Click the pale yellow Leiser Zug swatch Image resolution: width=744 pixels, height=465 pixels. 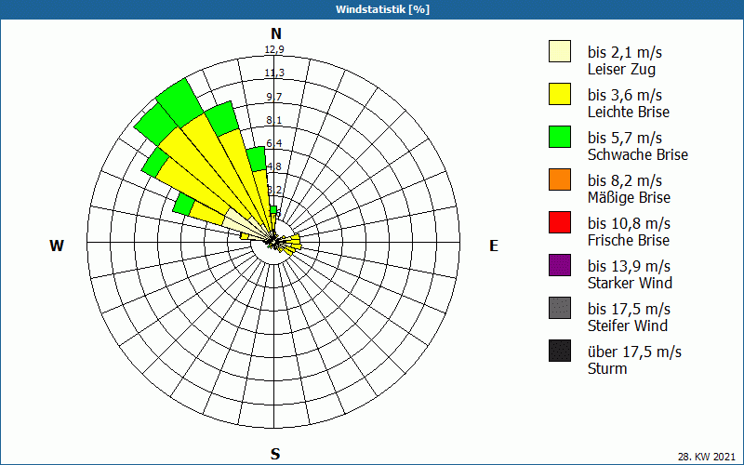point(560,51)
